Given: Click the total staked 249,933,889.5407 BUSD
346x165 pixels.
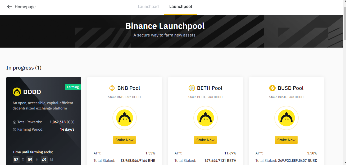Looking at the screenshot, I should (298, 161).
